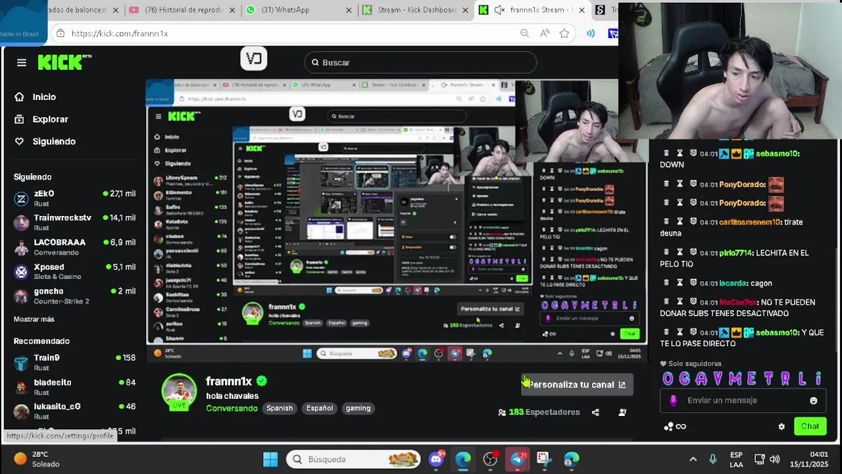
Task: Select the Español tag
Action: [320, 408]
